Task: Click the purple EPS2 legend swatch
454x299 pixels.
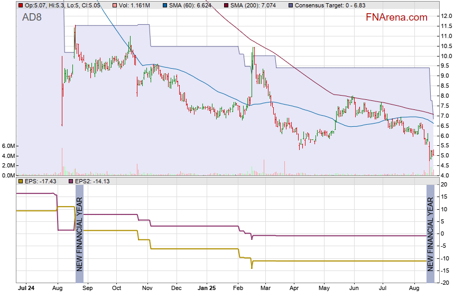Action: tap(71, 181)
